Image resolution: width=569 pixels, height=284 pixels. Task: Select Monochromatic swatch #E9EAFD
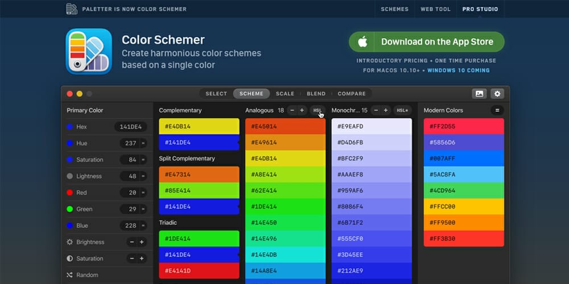372,127
